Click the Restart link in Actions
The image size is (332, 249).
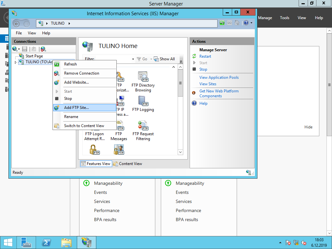coord(205,56)
